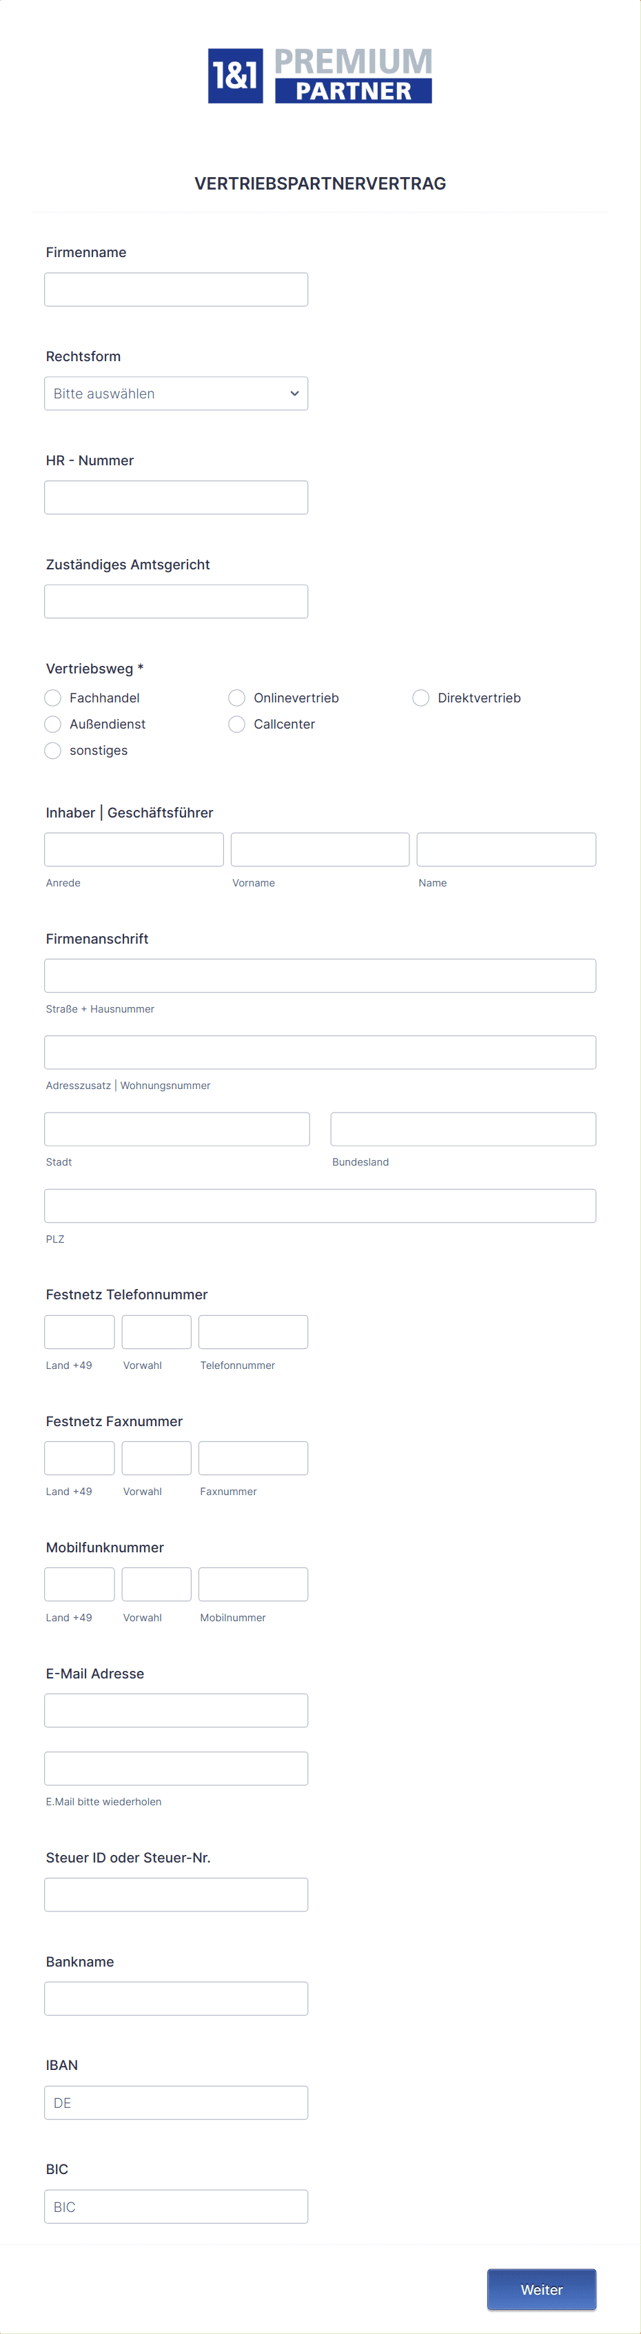This screenshot has width=641, height=2334.
Task: Select the PLZ input field
Action: (x=320, y=1206)
